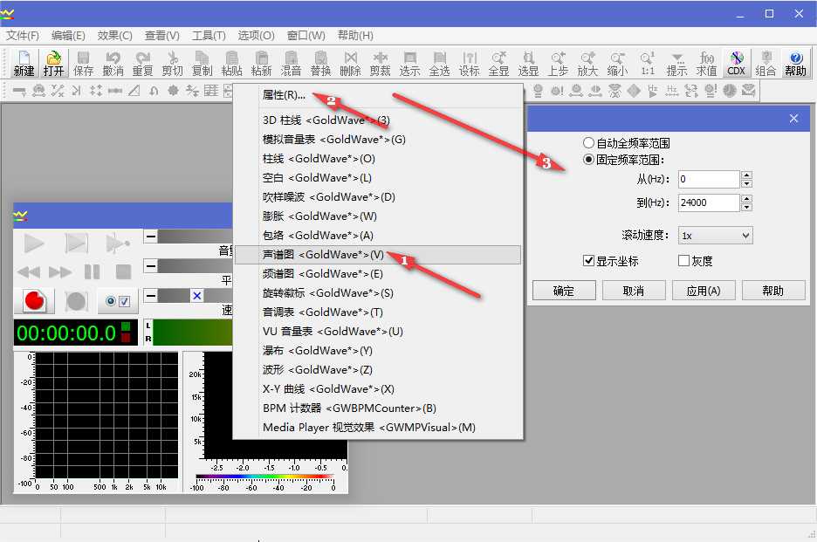The image size is (817, 542).
Task: Click the volume slider bar in control window
Action: (x=195, y=236)
